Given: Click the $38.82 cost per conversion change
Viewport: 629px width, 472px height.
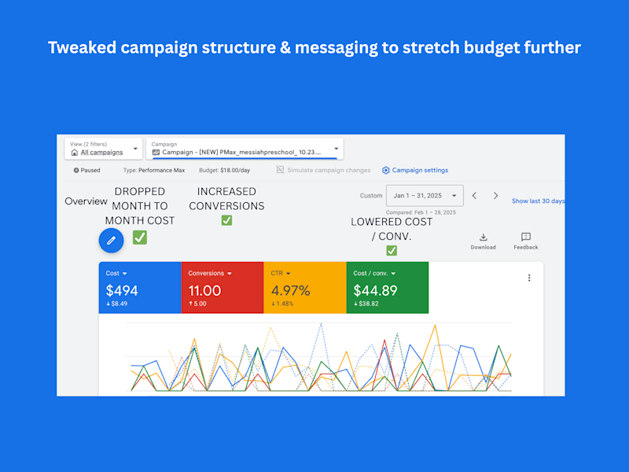Looking at the screenshot, I should point(369,304).
